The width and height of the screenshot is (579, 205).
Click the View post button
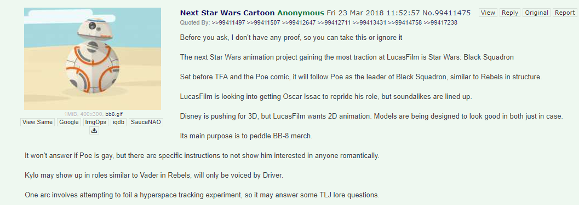(488, 13)
